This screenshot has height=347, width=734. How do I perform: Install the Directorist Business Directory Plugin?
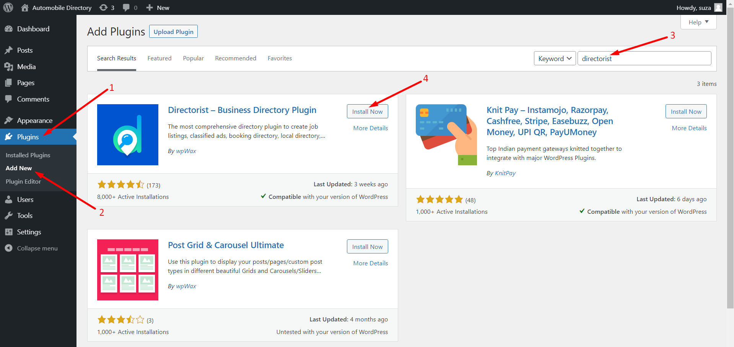pyautogui.click(x=367, y=111)
